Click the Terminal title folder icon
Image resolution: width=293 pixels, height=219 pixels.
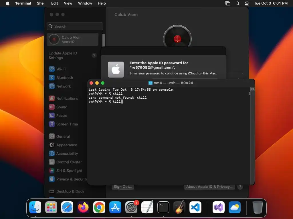click(x=150, y=83)
